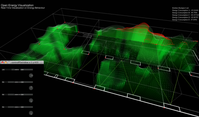
Task: Click the 150 slider in the ENERGYB row
Action: click(x=7, y=94)
